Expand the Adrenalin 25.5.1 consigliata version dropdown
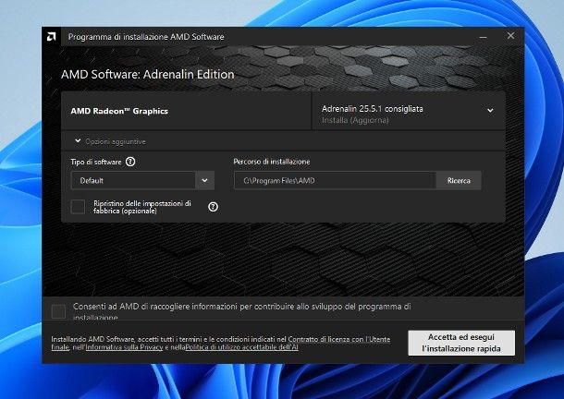564x399 pixels. 490,110
